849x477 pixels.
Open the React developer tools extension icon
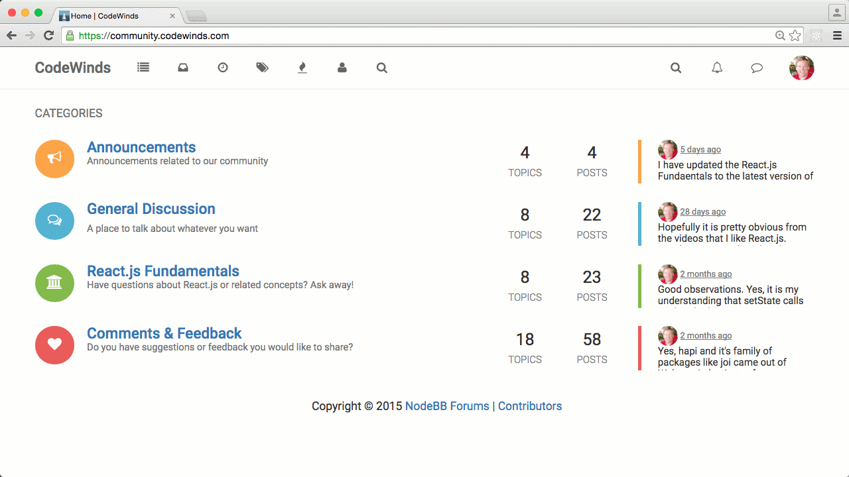click(817, 36)
